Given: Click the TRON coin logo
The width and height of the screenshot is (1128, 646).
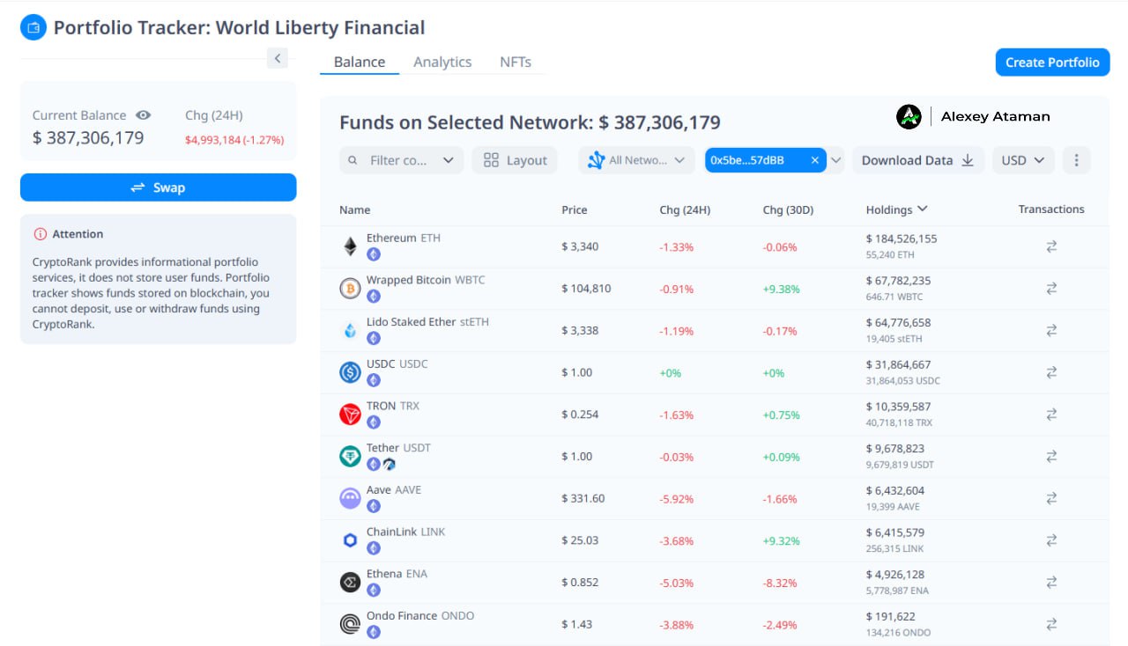Looking at the screenshot, I should tap(350, 415).
